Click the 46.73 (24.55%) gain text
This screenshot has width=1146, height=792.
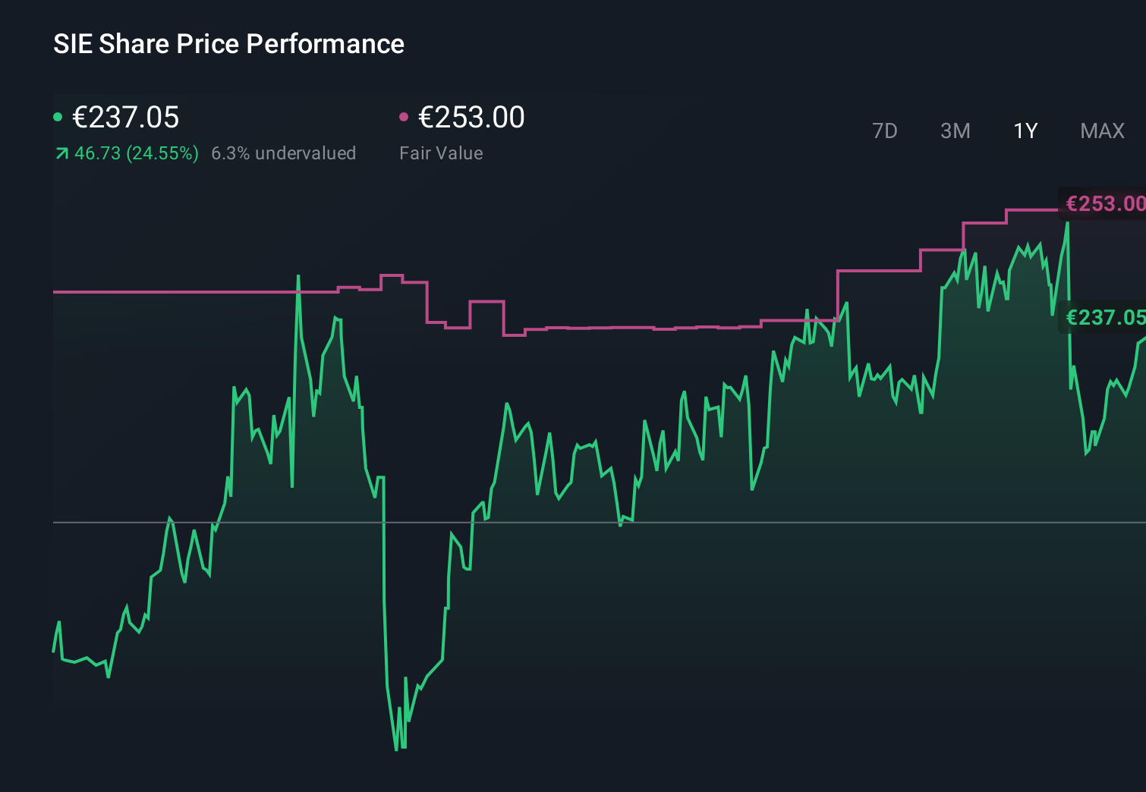(135, 152)
